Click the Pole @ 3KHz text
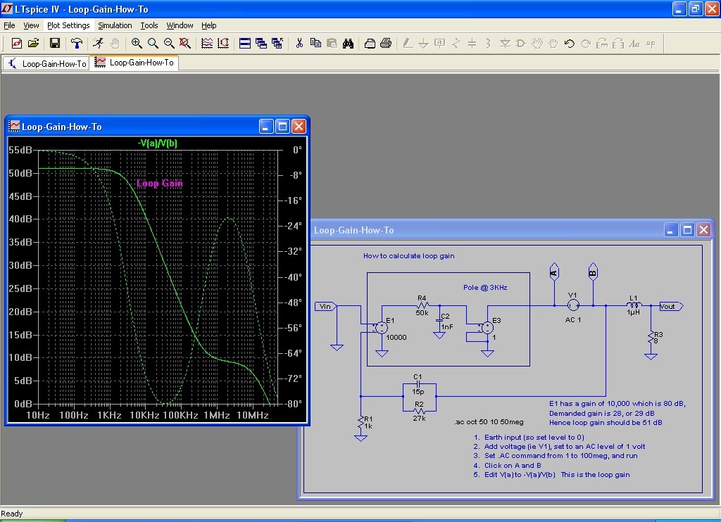The image size is (721, 522). (x=485, y=287)
